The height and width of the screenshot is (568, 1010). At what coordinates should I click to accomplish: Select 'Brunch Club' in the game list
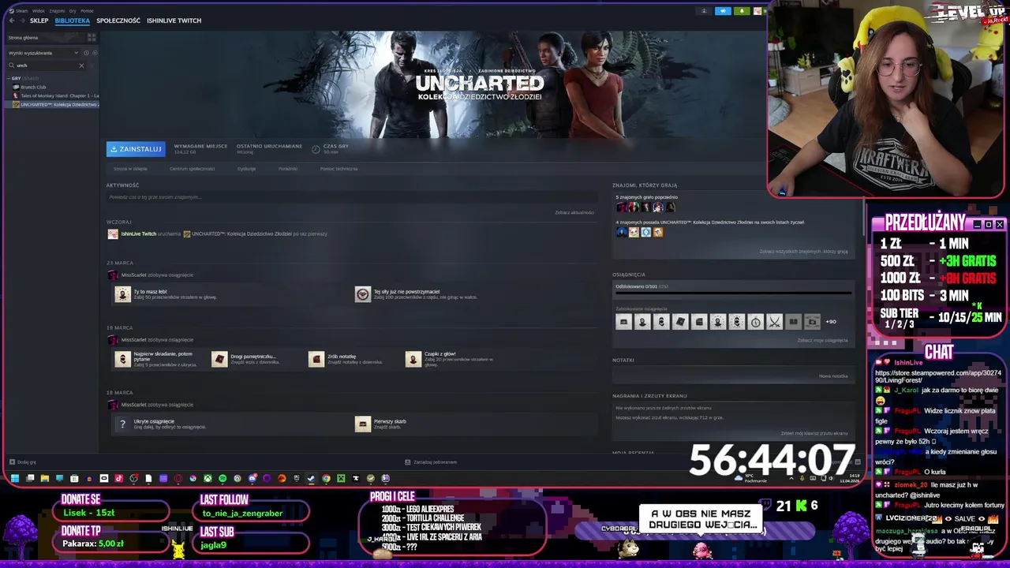(33, 87)
